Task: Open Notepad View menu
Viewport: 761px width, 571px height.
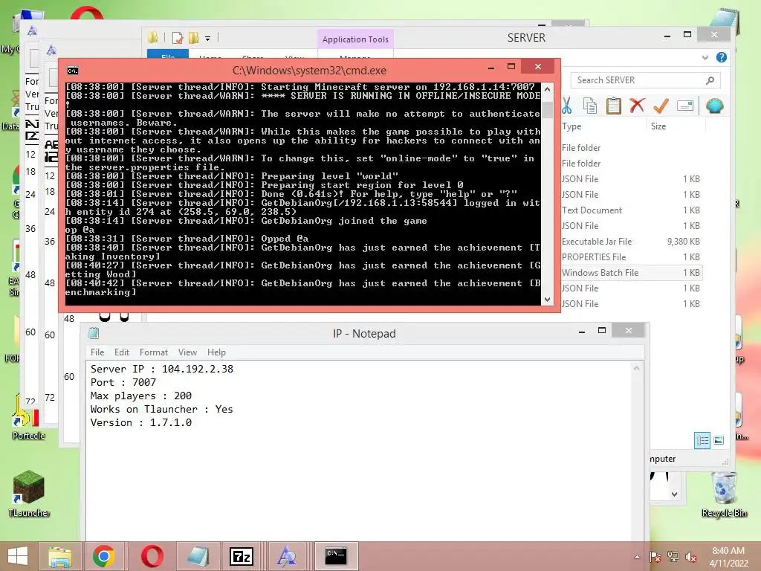Action: pyautogui.click(x=187, y=352)
